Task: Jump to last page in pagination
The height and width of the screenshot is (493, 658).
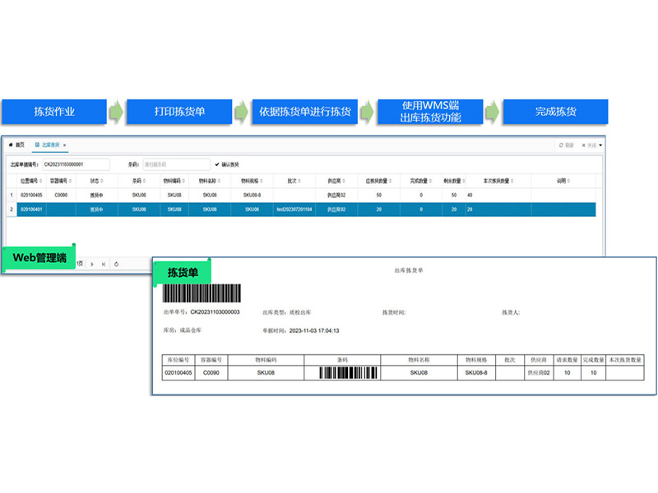Action: pos(103,264)
